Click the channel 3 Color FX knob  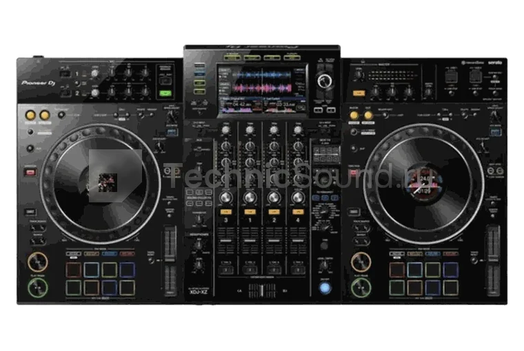point(226,198)
